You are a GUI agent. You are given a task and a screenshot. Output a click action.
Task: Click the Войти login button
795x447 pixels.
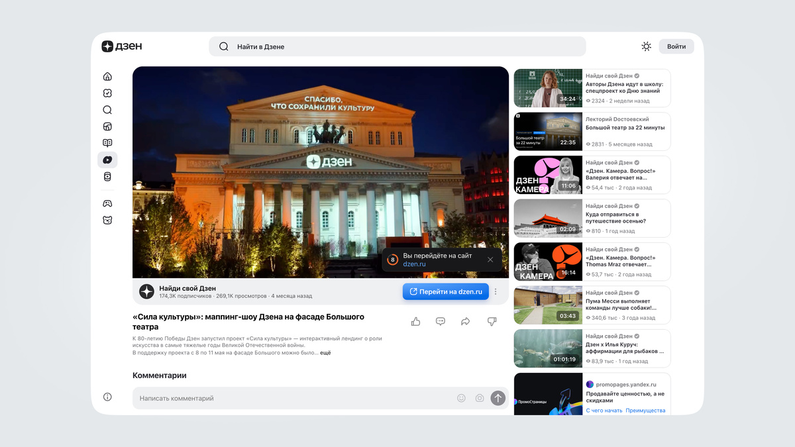pyautogui.click(x=676, y=46)
